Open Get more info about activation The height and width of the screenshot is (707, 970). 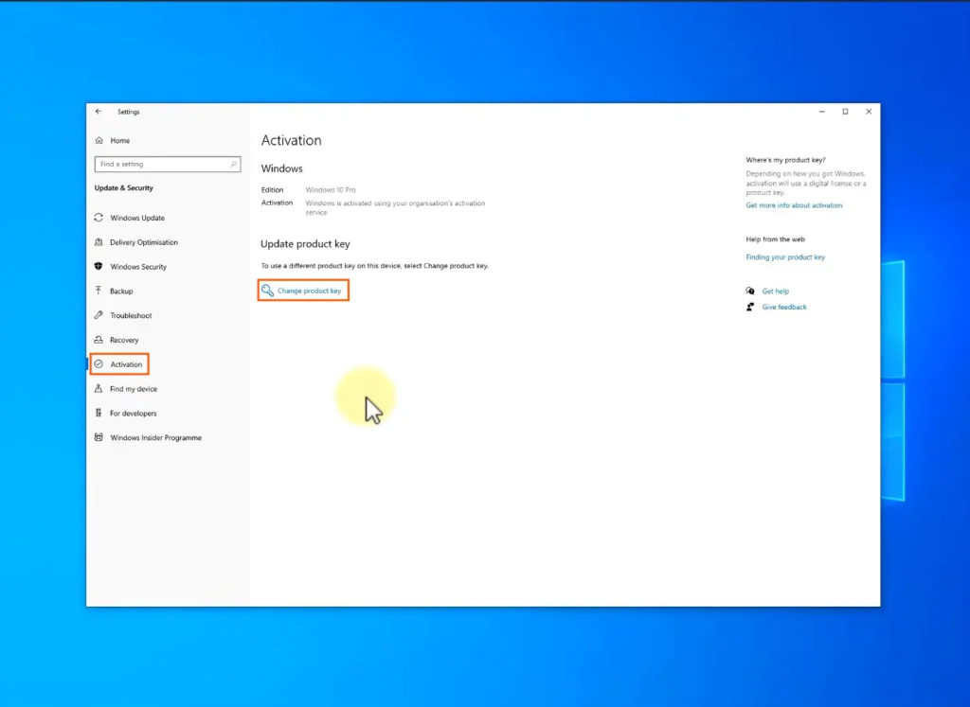tap(794, 205)
